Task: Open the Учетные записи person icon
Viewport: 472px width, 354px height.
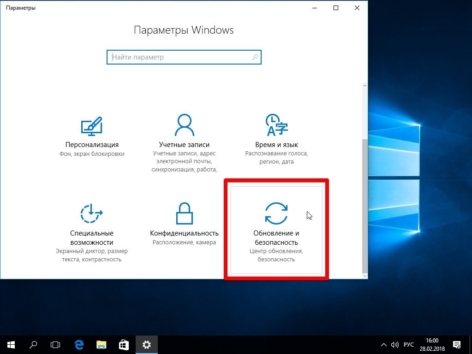Action: tap(184, 125)
